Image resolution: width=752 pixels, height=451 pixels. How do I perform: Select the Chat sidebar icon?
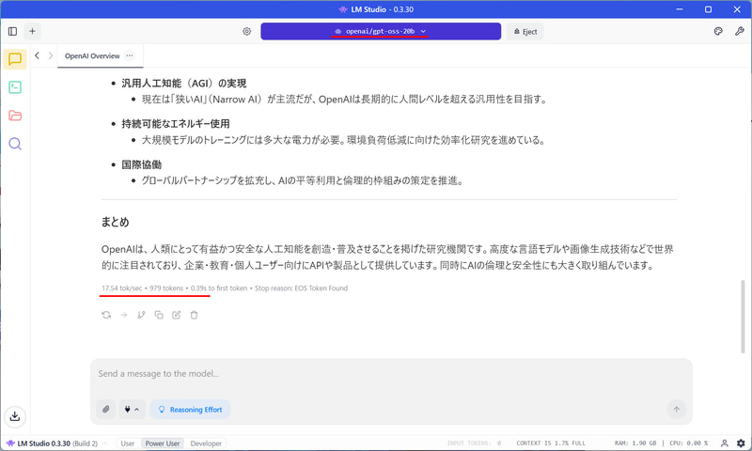coord(15,59)
